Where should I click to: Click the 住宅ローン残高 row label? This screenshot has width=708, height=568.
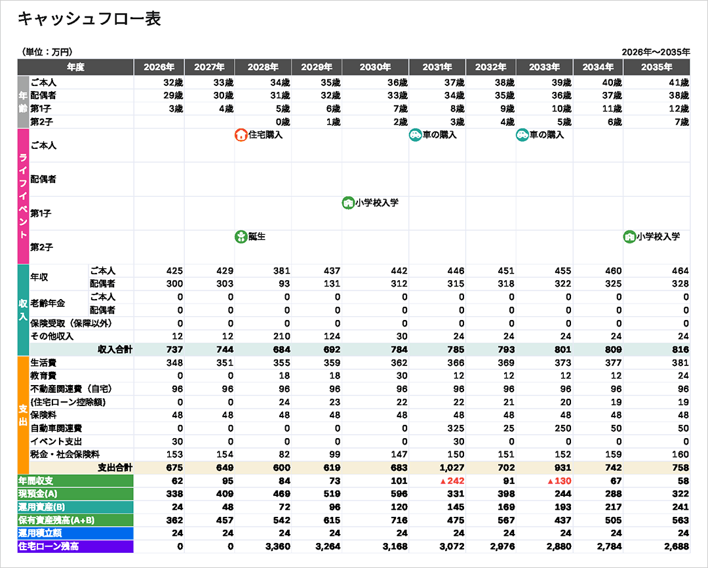(x=75, y=546)
